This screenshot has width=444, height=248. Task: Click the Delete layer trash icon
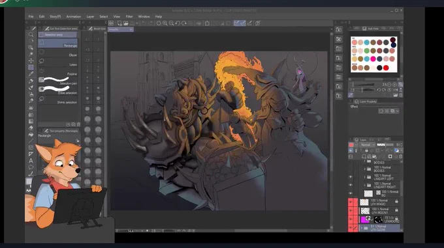(401, 157)
